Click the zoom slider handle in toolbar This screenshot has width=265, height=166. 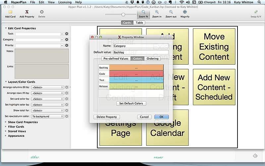(x=123, y=15)
